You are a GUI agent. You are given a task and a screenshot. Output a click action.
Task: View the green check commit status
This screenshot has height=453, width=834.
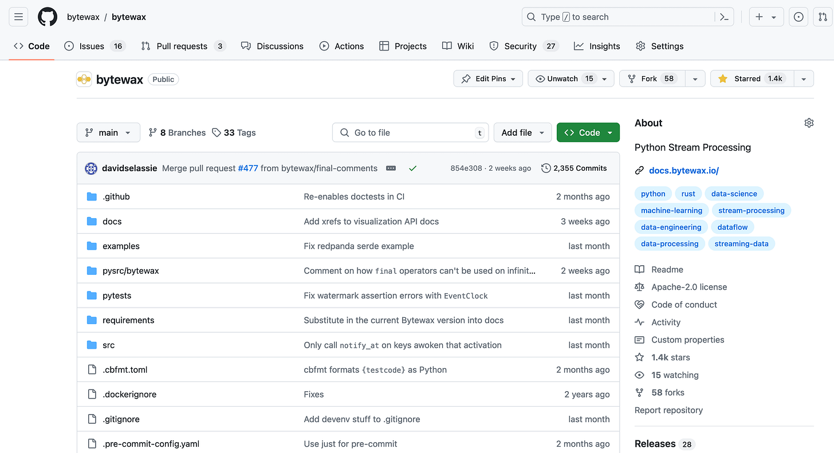(x=412, y=168)
